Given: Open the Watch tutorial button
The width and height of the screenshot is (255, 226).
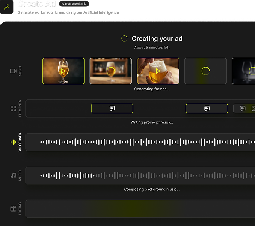Looking at the screenshot, I should click(x=74, y=4).
